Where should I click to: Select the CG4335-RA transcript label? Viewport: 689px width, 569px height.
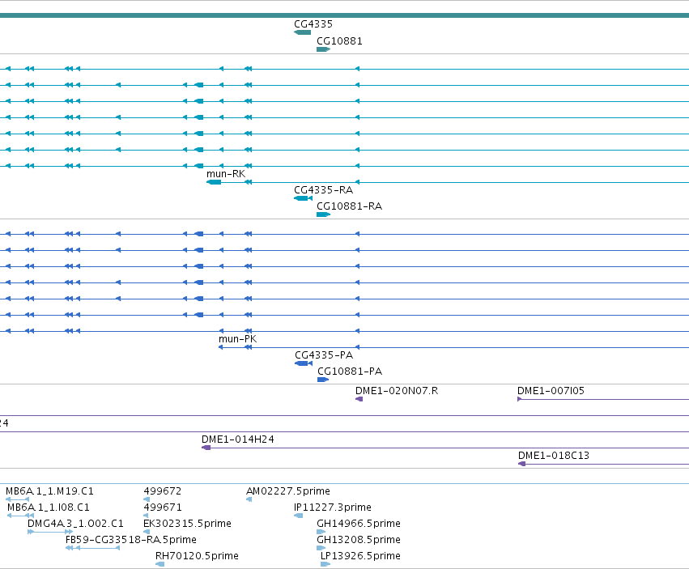pyautogui.click(x=323, y=190)
